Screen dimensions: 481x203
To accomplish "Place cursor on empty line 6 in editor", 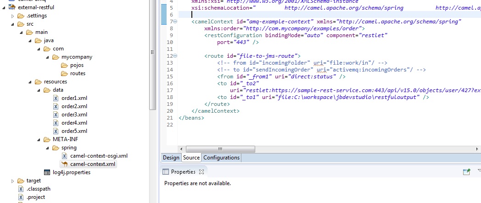I will tap(328, 15).
